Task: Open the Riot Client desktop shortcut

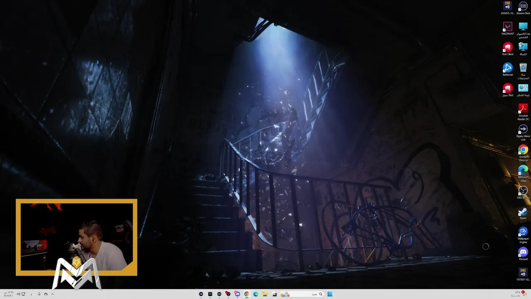Action: coord(508,49)
